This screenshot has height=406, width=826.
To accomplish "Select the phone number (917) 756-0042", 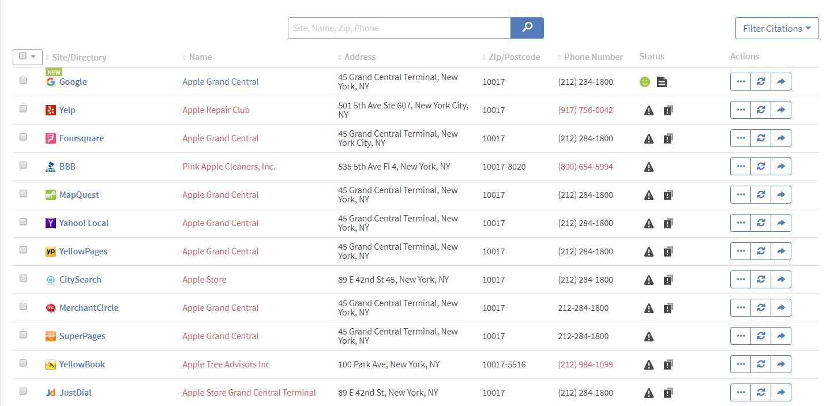I will [x=585, y=110].
